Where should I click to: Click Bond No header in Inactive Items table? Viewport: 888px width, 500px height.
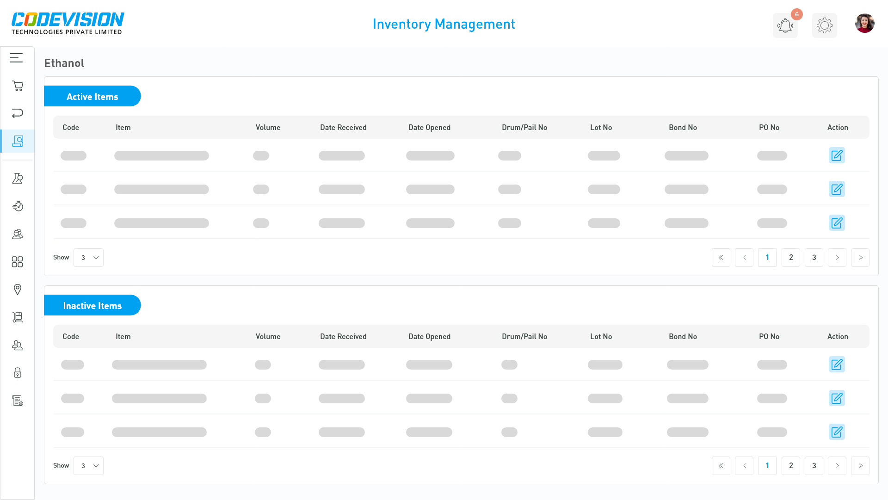click(x=683, y=337)
